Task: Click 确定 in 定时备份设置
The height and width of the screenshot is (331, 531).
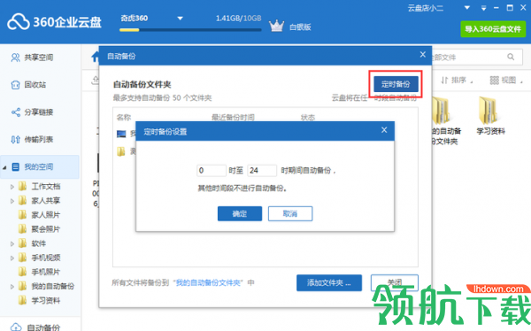Action: [240, 214]
